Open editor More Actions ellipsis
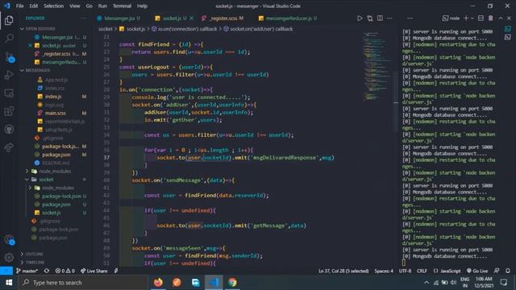The image size is (516, 290). (389, 19)
